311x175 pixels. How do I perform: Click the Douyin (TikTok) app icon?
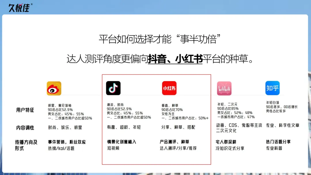(113, 88)
